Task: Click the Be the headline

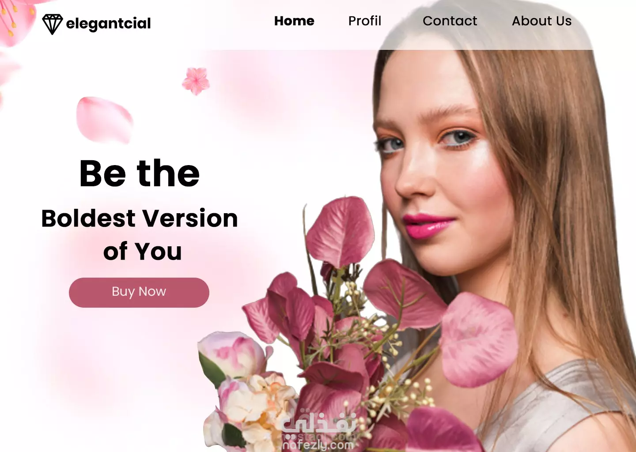Action: [140, 173]
